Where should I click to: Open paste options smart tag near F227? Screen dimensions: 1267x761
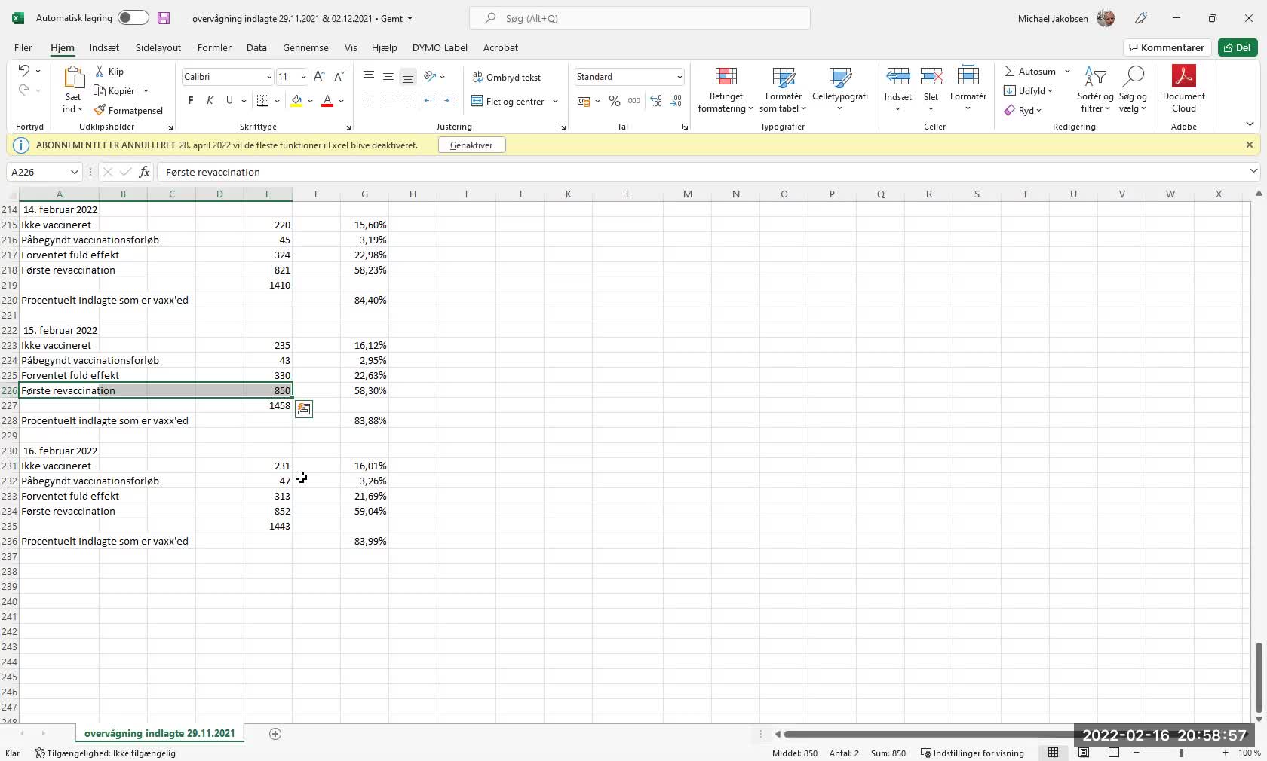[304, 409]
